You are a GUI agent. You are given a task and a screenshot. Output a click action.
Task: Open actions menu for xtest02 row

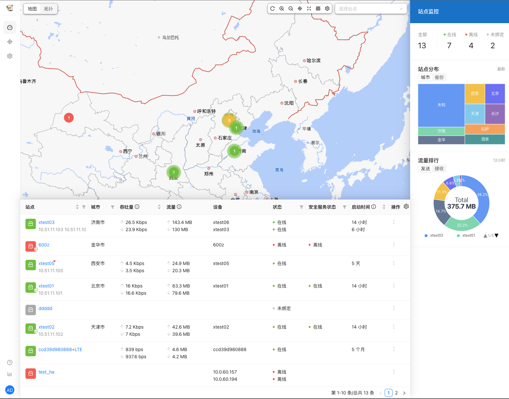[x=394, y=327]
